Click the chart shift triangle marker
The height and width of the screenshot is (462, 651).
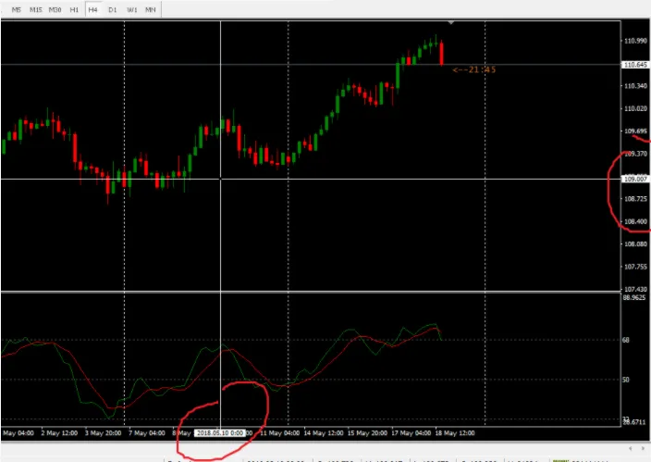(x=451, y=22)
